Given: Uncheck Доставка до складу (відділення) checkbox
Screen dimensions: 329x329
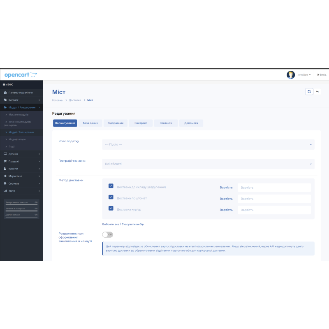Looking at the screenshot, I should click(111, 186).
